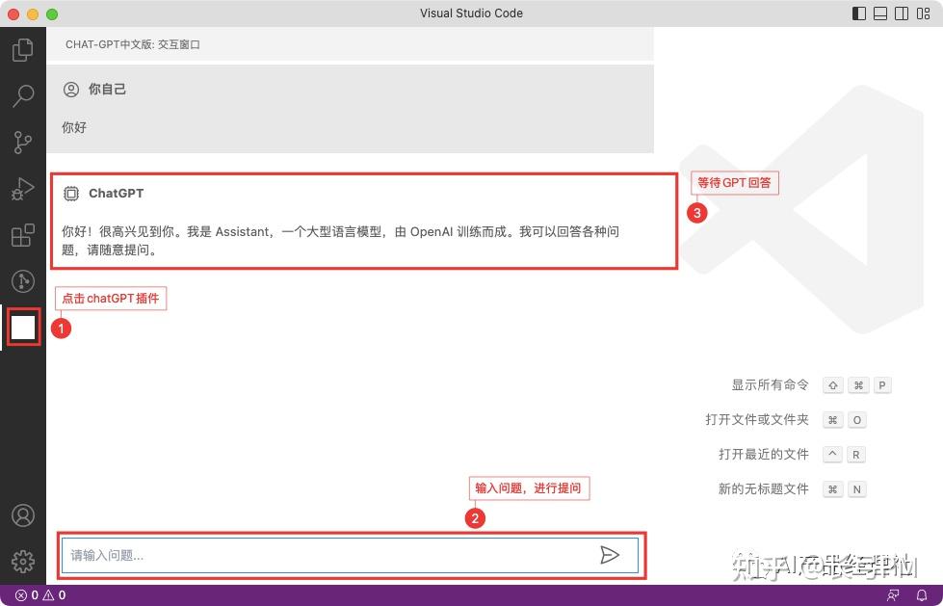This screenshot has height=606, width=943.
Task: Open the Accounts icon
Action: 23,515
